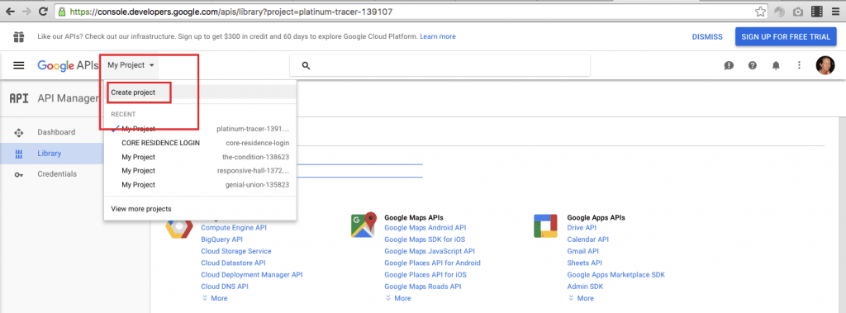Open Google Apps Marketplace SDK link
This screenshot has height=313, width=846.
pos(615,275)
